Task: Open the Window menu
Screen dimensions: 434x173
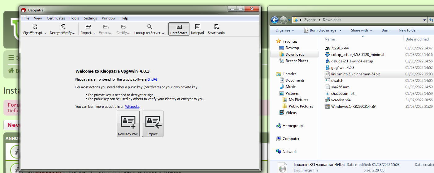Action: (109, 18)
